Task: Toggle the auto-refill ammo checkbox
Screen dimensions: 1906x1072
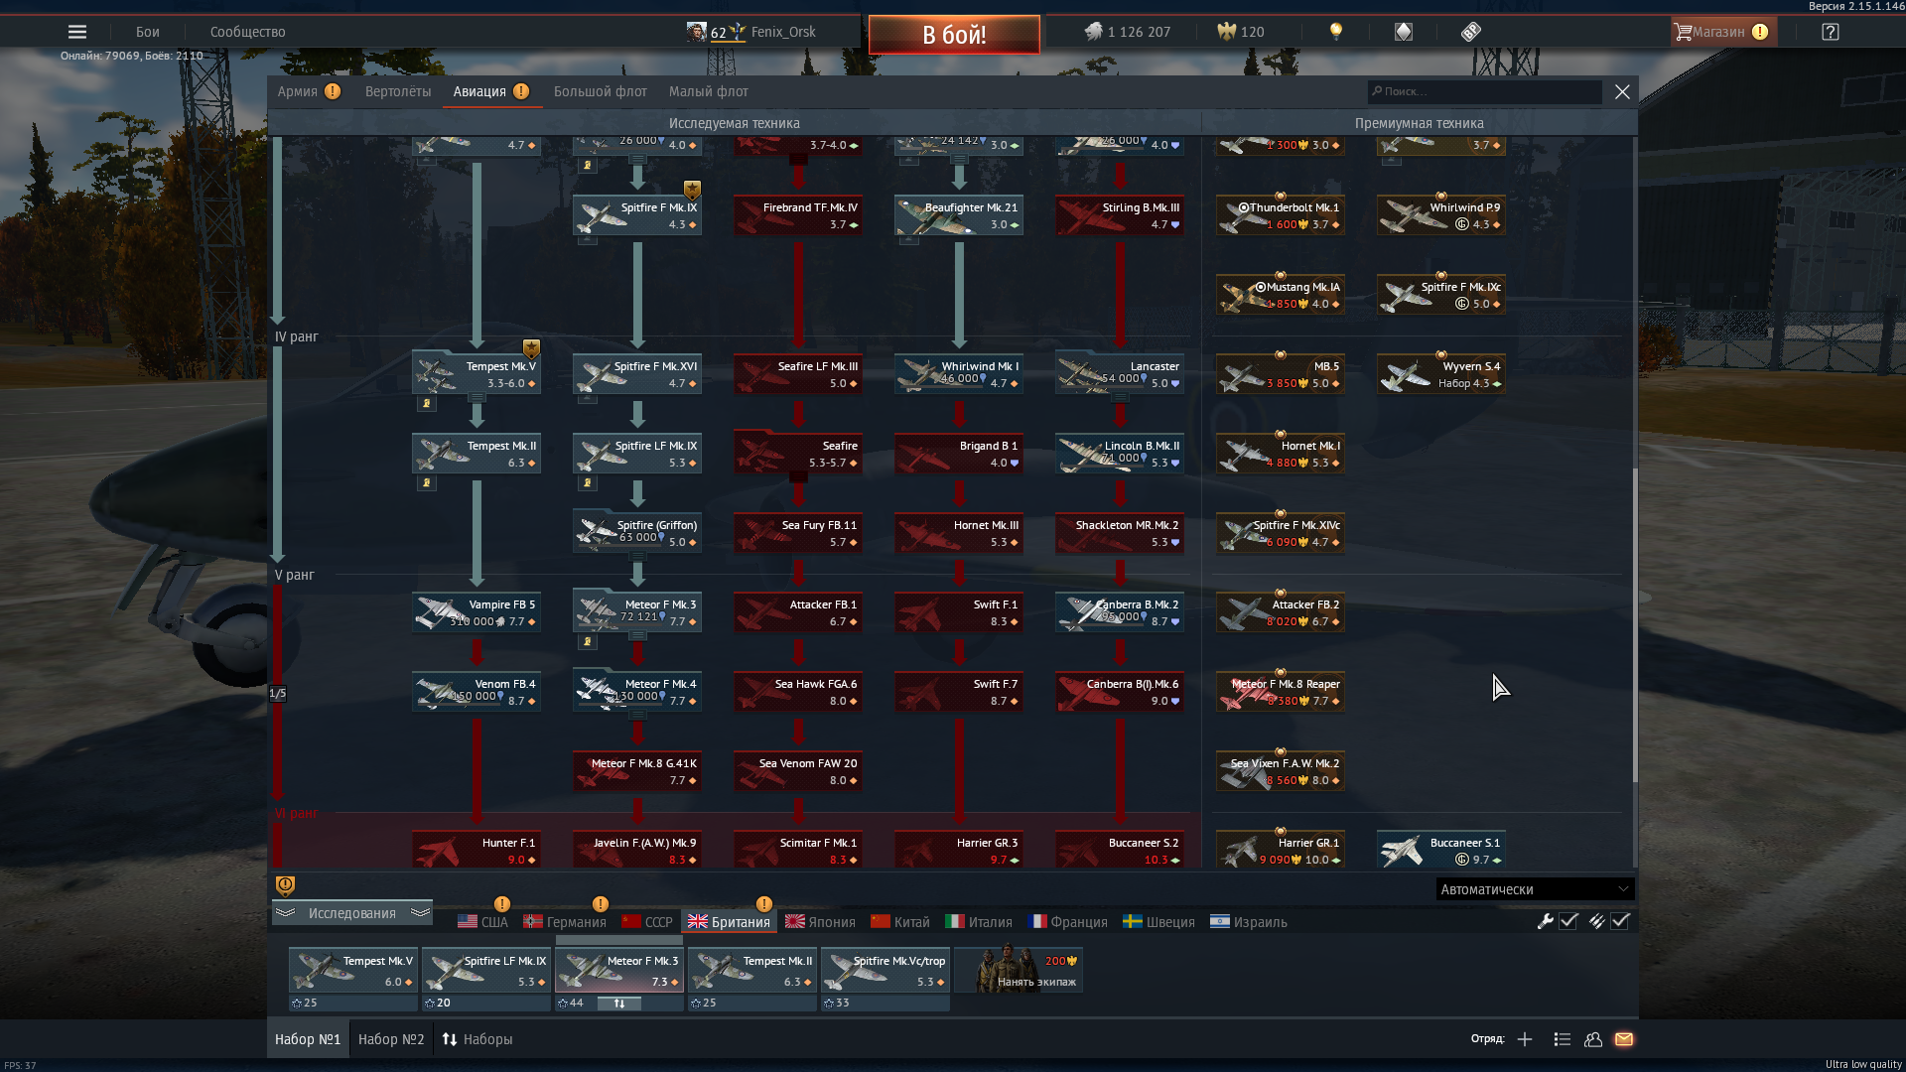Action: pos(1621,921)
